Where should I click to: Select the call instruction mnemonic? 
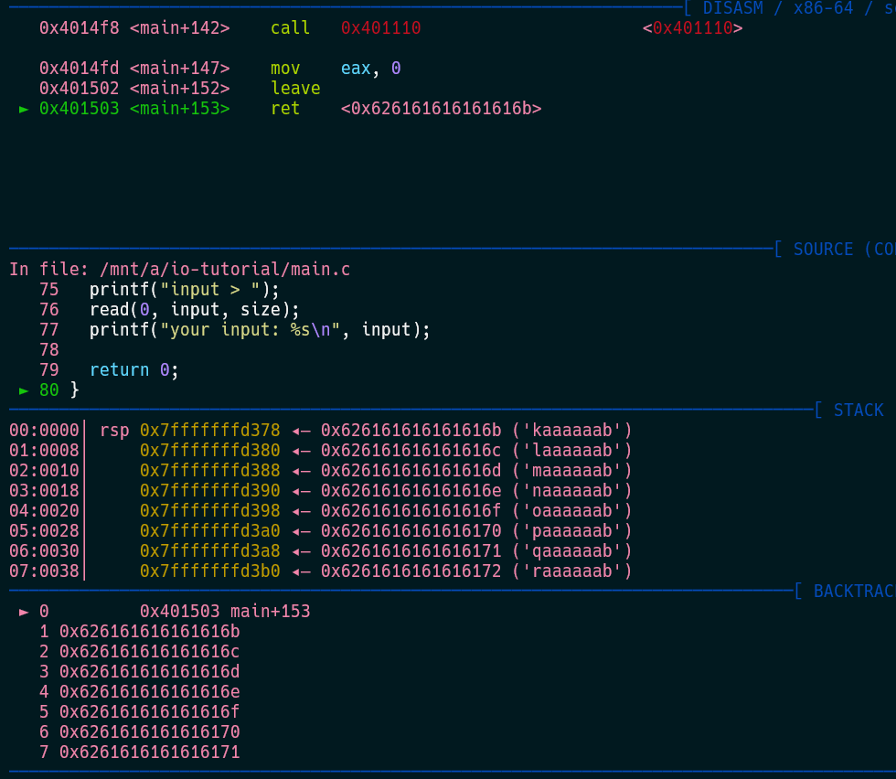coord(291,28)
